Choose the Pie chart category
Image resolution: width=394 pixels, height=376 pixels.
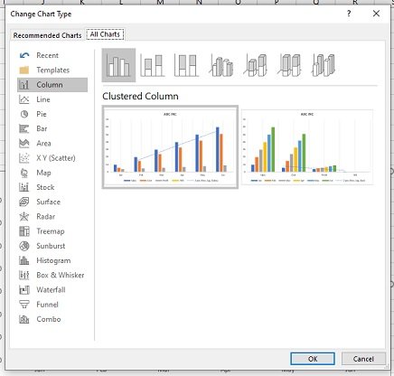pos(52,114)
